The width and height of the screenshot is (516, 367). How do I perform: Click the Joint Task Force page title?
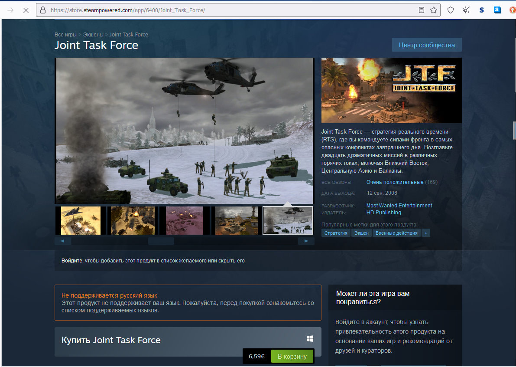pos(97,45)
